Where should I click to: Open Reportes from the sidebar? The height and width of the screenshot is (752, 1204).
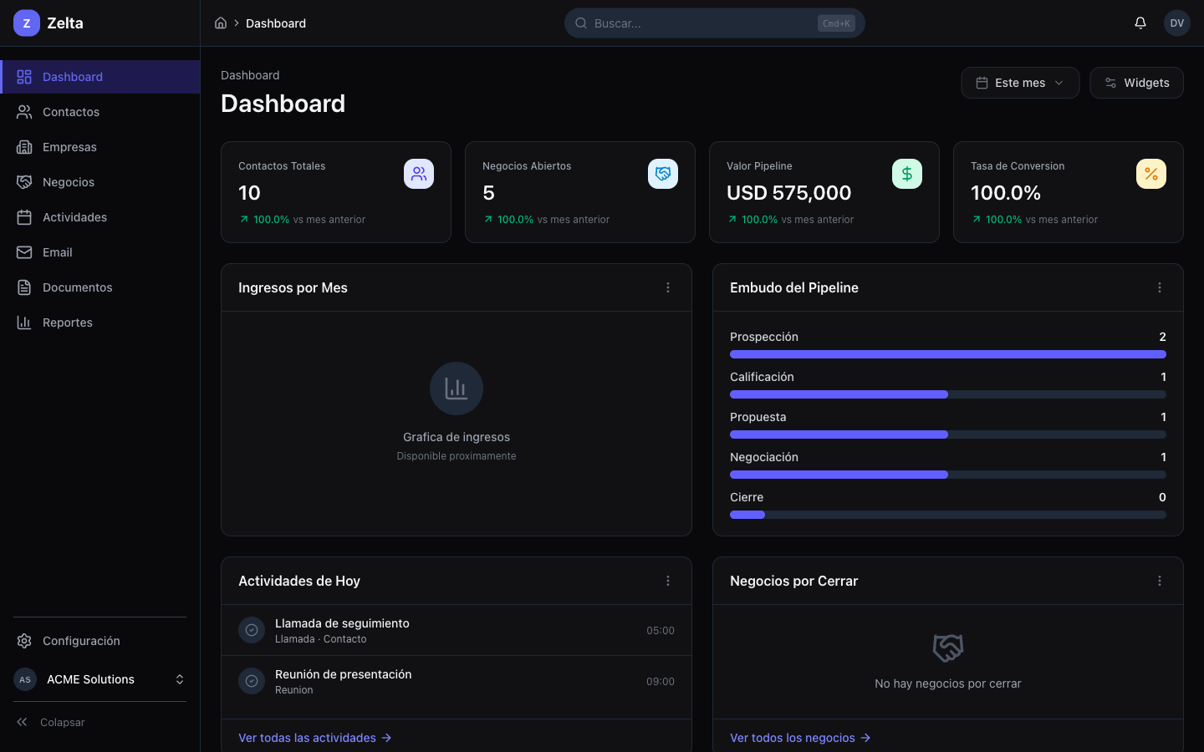[x=68, y=323]
